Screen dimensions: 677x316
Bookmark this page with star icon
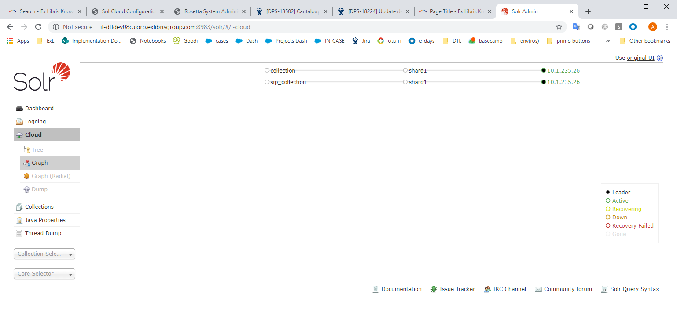559,27
